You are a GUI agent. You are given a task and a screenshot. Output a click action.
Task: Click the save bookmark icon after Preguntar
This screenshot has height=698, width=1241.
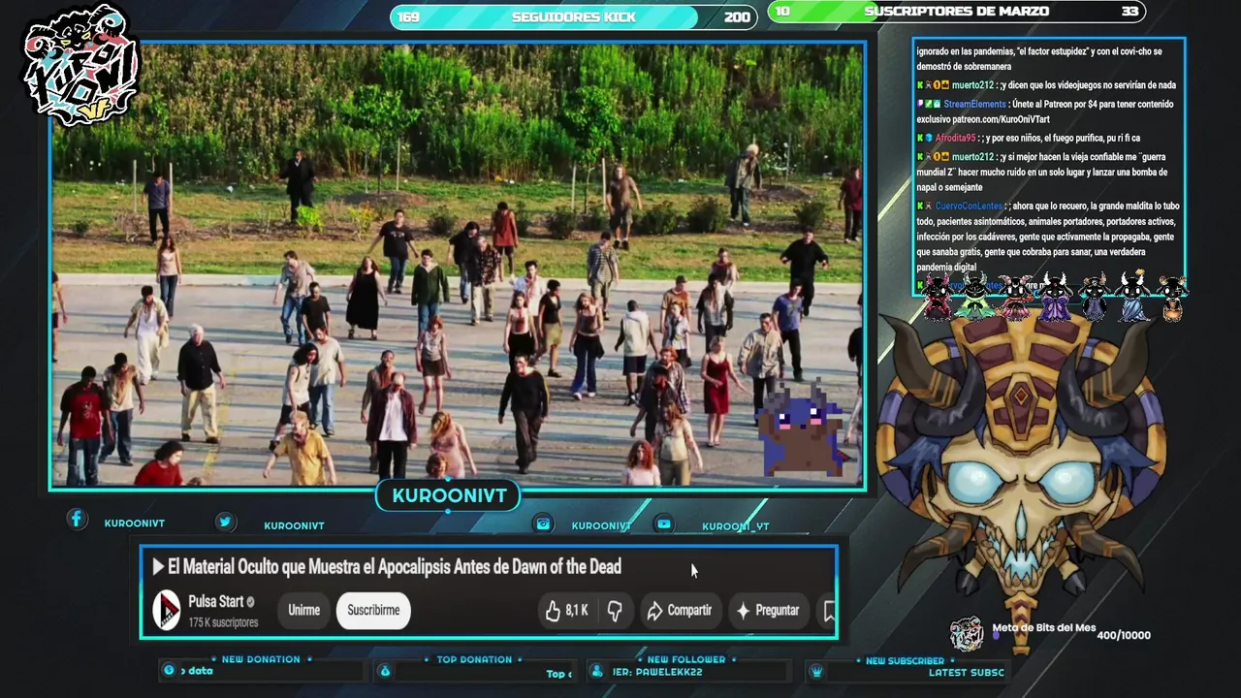click(x=829, y=611)
